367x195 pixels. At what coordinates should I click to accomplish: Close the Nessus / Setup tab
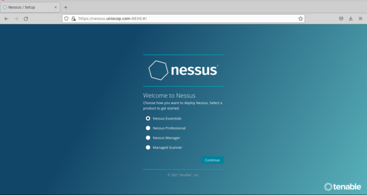56,7
